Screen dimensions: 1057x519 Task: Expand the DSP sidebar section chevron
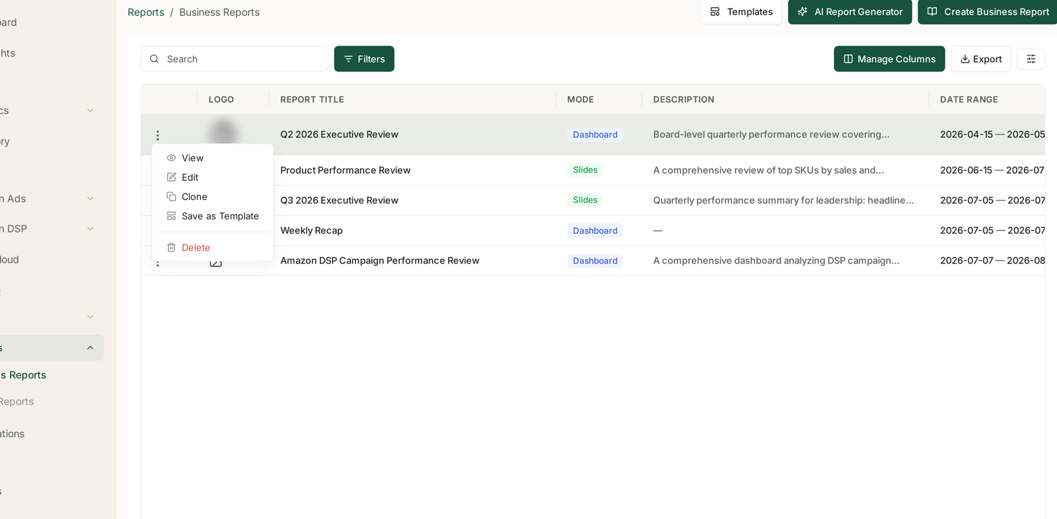[91, 229]
